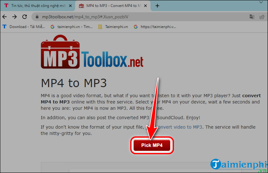The image size is (268, 173).
Task: Click the padlock site info icon
Action: pyautogui.click(x=37, y=17)
